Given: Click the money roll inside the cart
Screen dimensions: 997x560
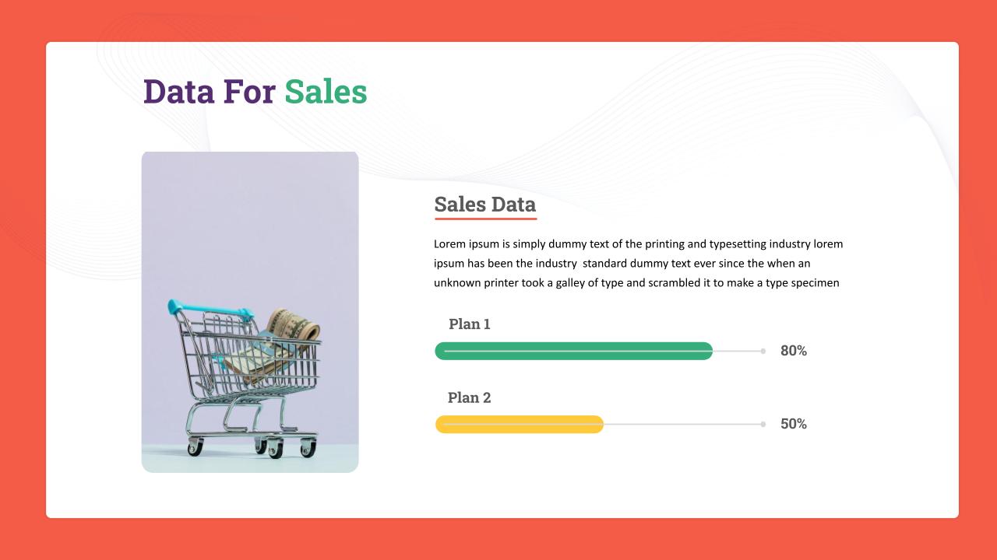Looking at the screenshot, I should click(x=294, y=325).
